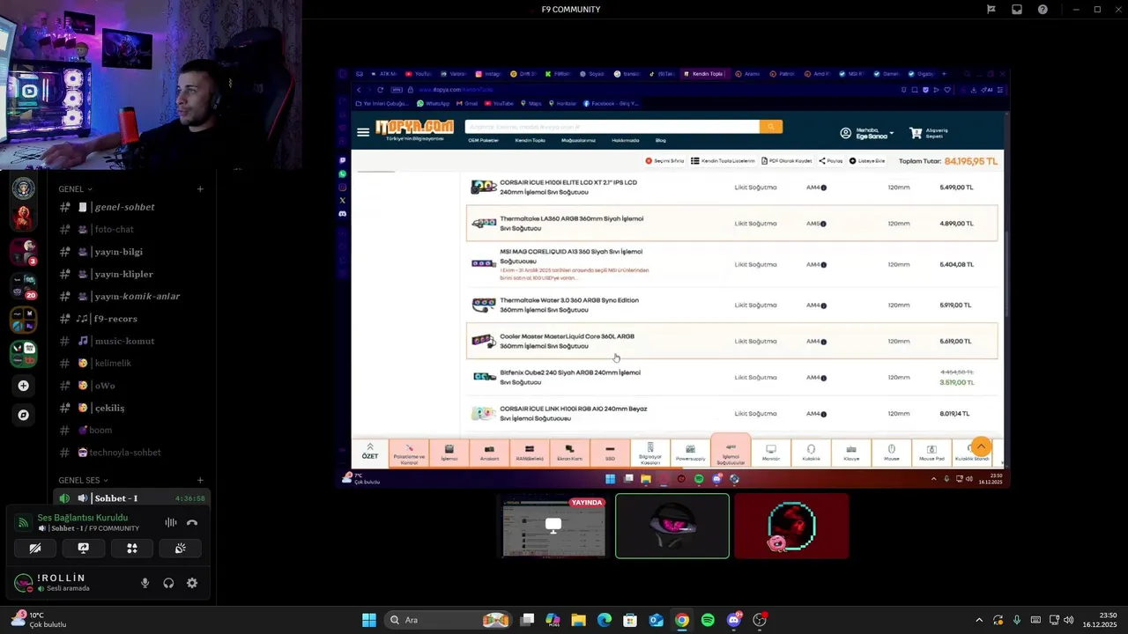Focus itopya product search field
Viewport: 1128px width, 634px height.
coord(612,127)
